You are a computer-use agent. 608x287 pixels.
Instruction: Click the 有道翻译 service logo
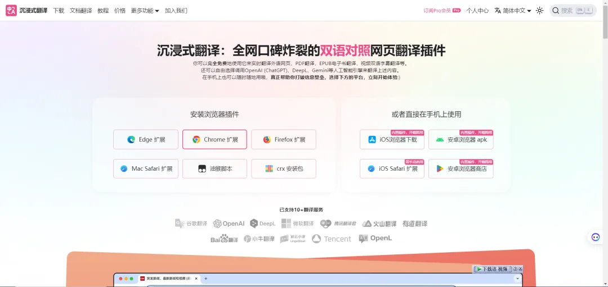415,224
